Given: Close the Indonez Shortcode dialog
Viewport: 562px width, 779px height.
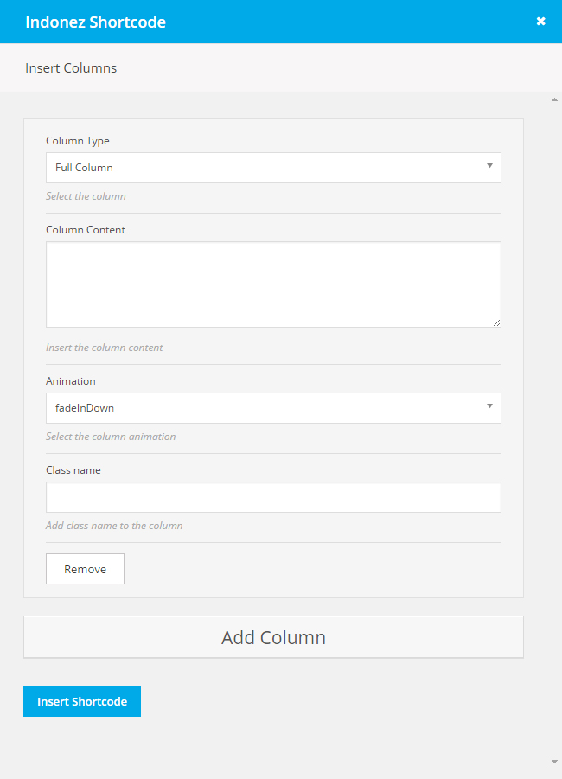Looking at the screenshot, I should tap(540, 22).
